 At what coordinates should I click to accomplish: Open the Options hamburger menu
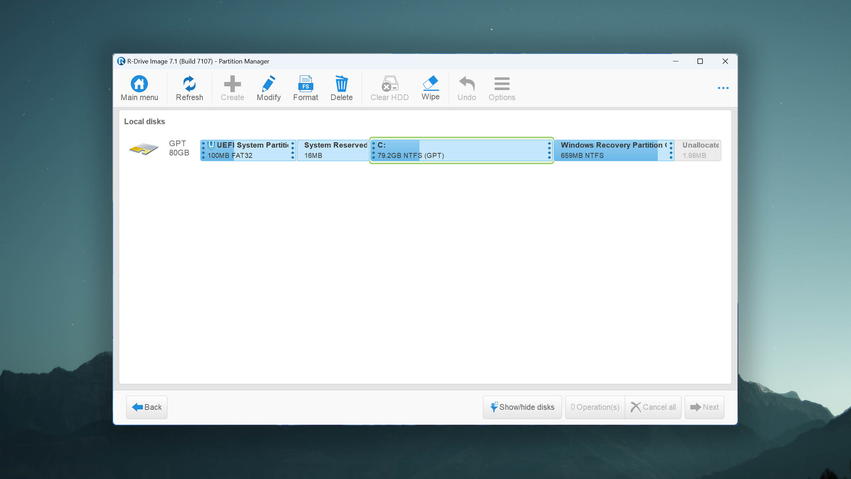tap(502, 84)
